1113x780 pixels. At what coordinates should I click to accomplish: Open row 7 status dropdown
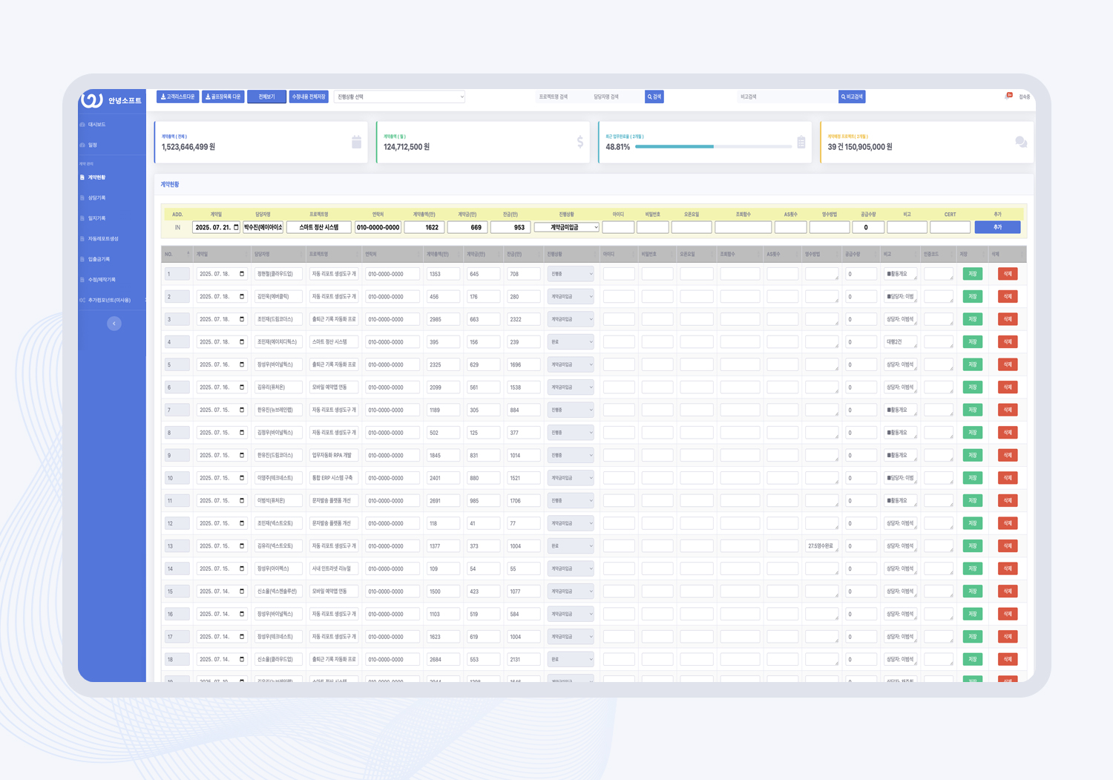[x=571, y=410]
